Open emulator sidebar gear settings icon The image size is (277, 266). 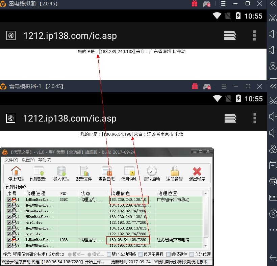pos(273,213)
